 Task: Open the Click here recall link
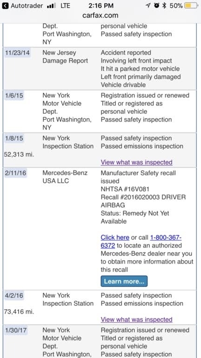(x=115, y=237)
